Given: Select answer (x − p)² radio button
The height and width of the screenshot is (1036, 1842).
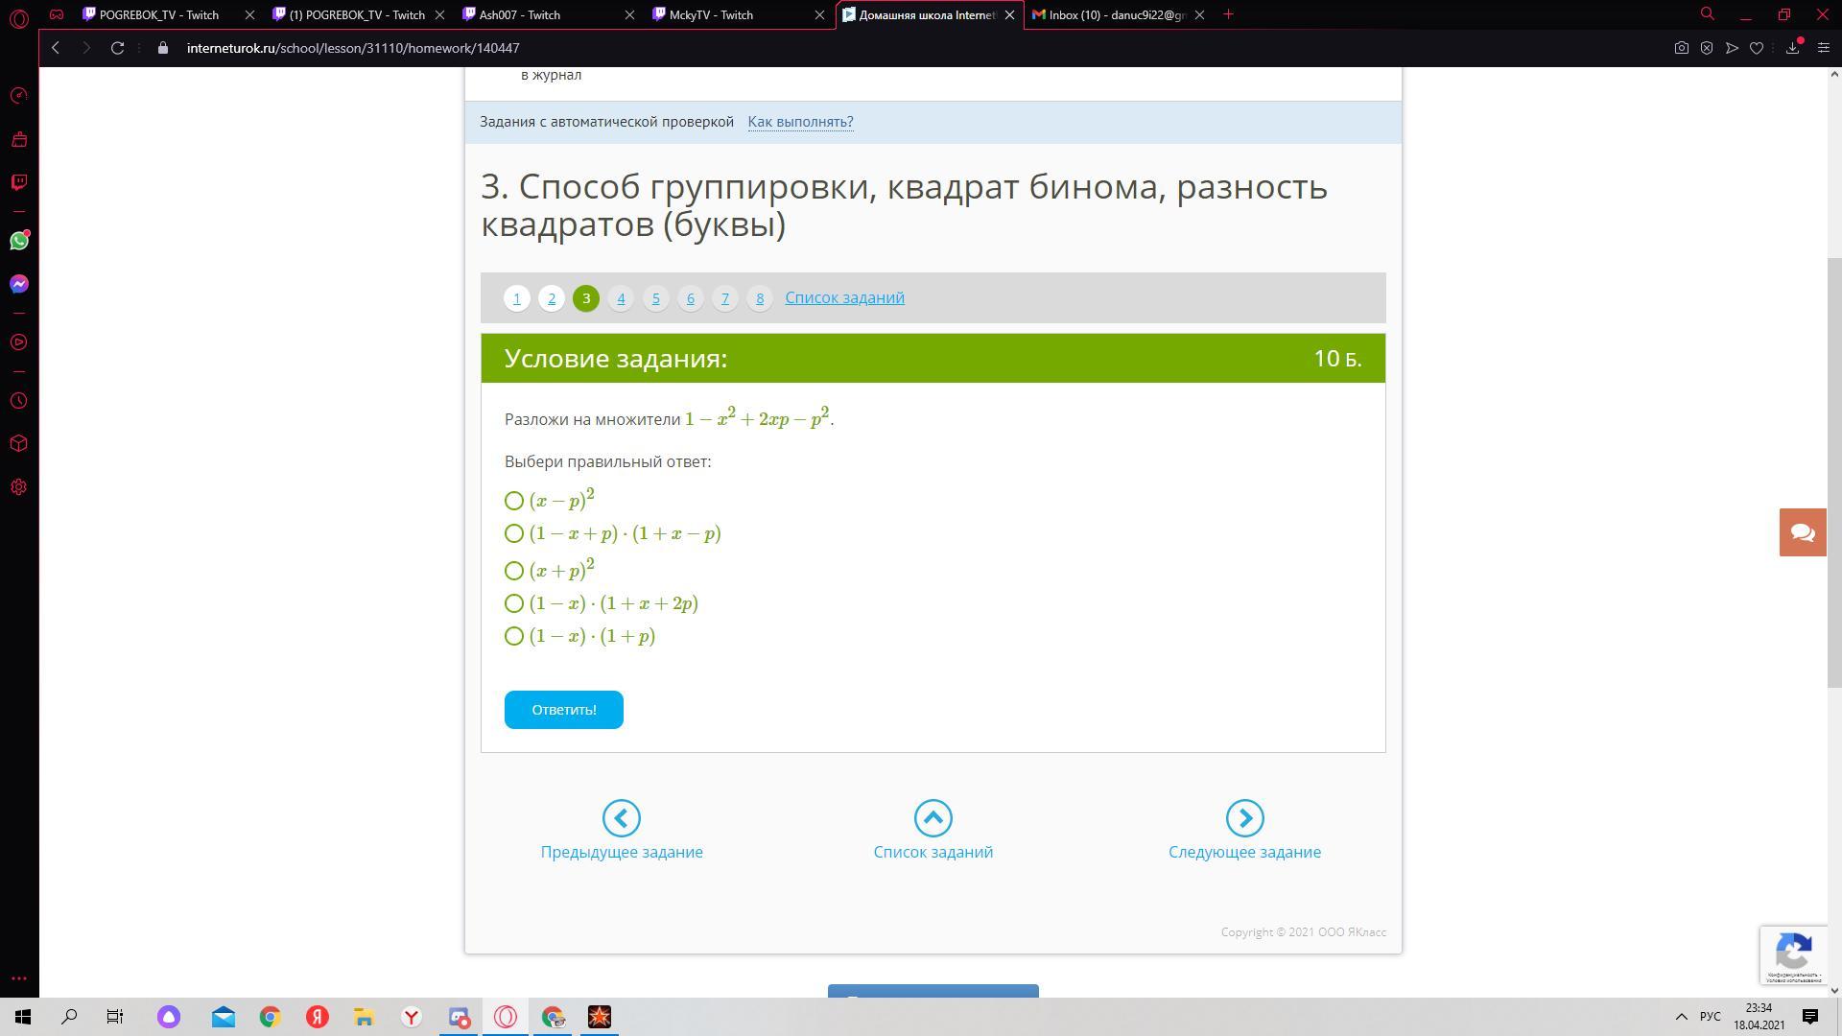Looking at the screenshot, I should pos(514,501).
